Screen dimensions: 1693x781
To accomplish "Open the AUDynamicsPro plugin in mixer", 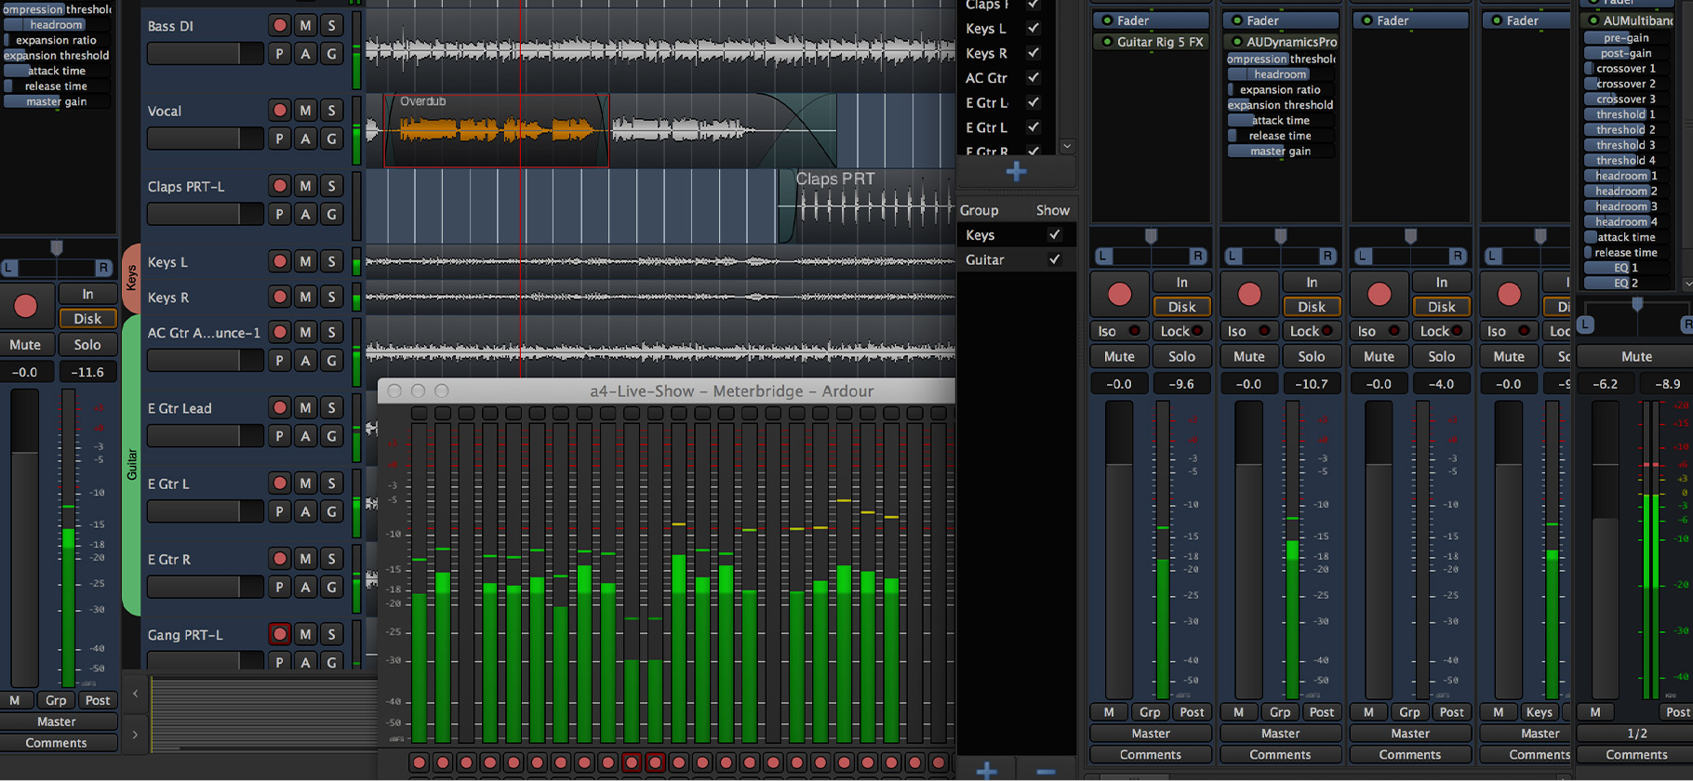I will 1281,42.
